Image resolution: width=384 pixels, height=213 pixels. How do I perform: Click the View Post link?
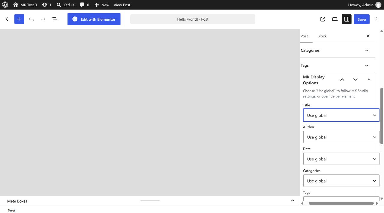[x=122, y=5]
